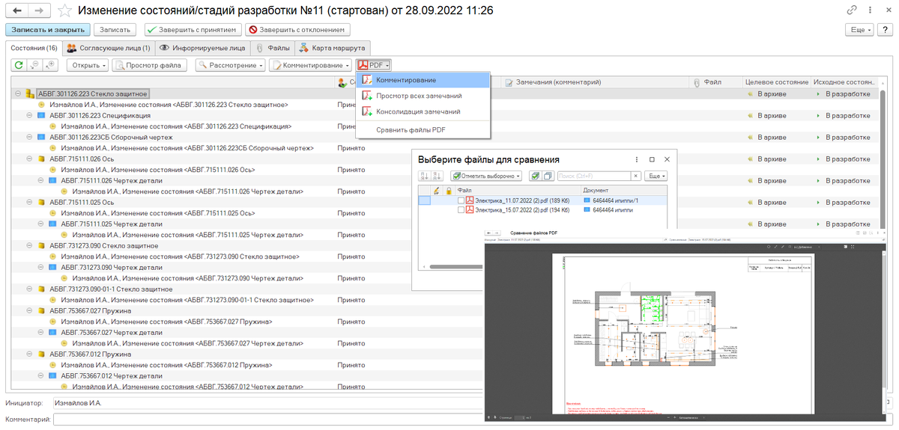
Task: Refresh the states list with the green arrow
Action: [18, 65]
